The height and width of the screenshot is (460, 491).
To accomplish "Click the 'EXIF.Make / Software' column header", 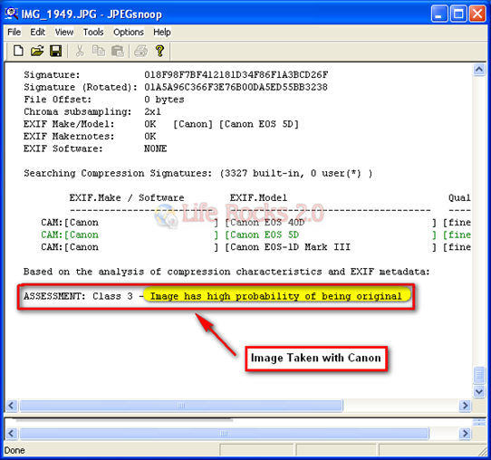I will point(127,197).
